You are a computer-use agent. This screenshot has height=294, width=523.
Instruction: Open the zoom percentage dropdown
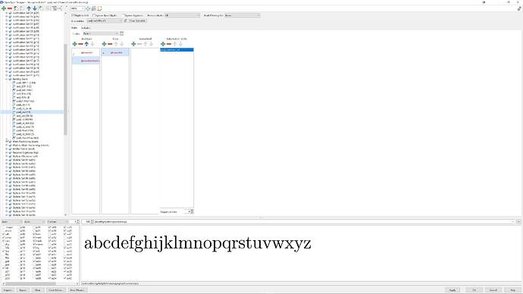(77, 8)
